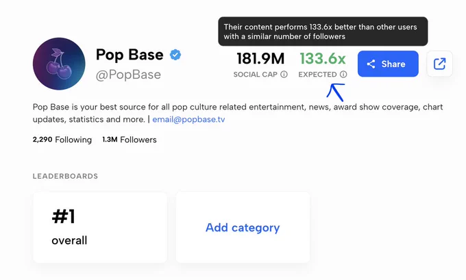Click the blue verified badge

(175, 55)
